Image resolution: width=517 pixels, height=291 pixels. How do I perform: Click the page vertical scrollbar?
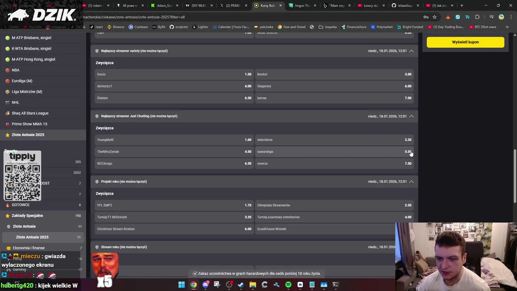pyautogui.click(x=515, y=176)
